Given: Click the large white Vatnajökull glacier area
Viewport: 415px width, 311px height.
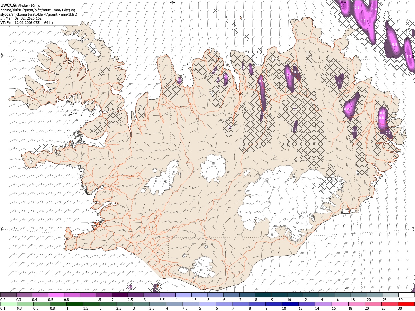Looking at the screenshot, I should tap(276, 198).
